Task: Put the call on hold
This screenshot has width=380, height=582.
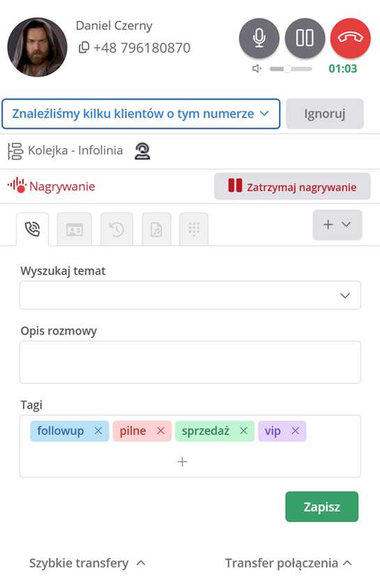Action: click(x=305, y=38)
